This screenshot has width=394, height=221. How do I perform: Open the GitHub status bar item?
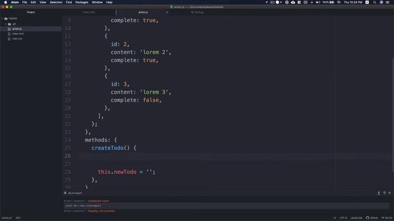coord(372,218)
